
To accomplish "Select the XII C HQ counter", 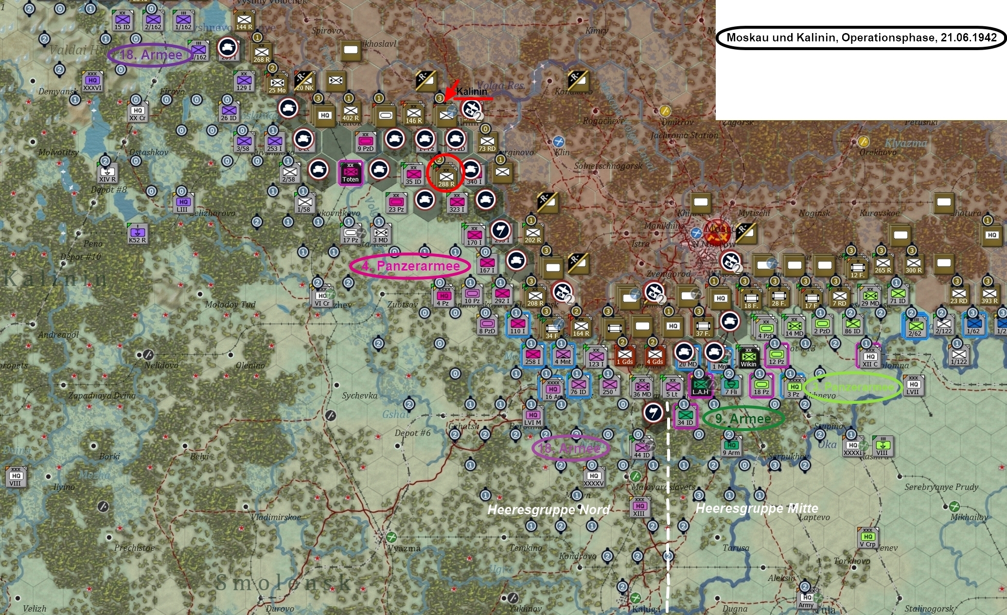I will click(x=870, y=358).
